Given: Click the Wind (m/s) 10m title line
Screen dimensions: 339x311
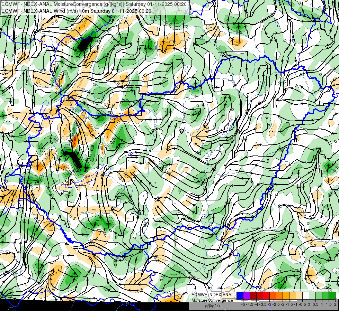Looking at the screenshot, I should (x=76, y=11).
